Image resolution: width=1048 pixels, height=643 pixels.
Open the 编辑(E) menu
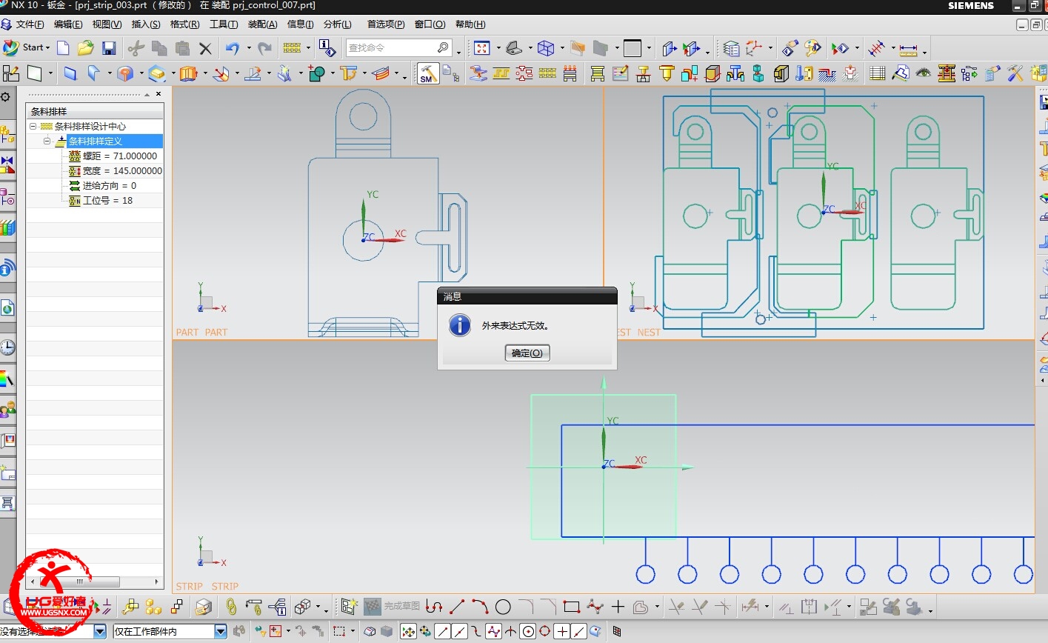tap(68, 24)
